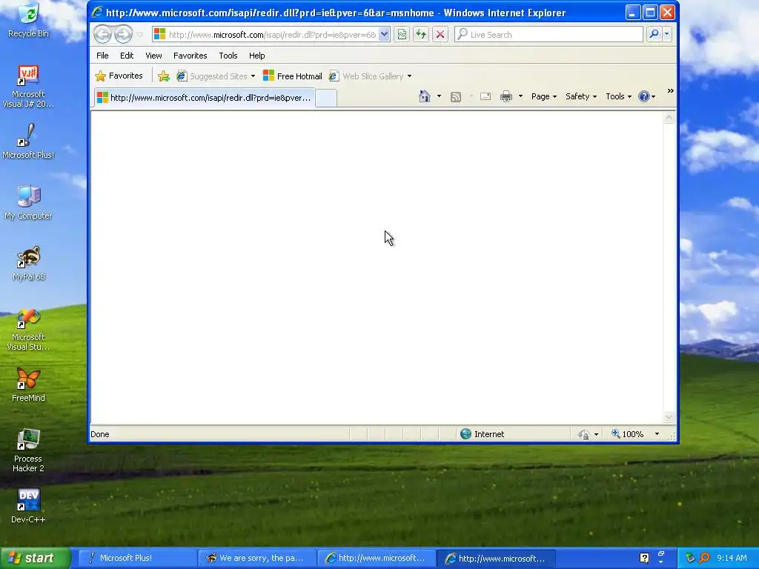Open the Edit menu
Viewport: 759px width, 569px height.
(x=127, y=56)
